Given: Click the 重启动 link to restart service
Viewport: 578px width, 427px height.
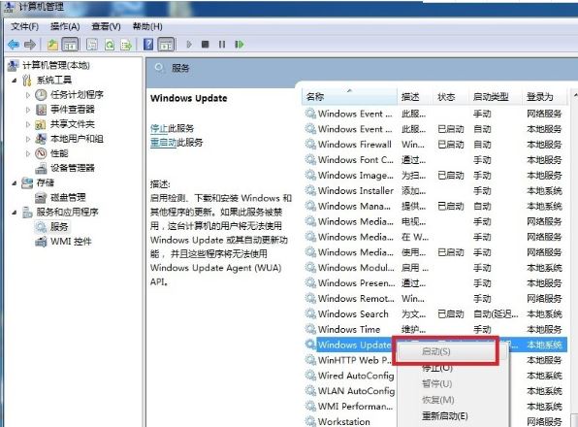Looking at the screenshot, I should [x=164, y=143].
